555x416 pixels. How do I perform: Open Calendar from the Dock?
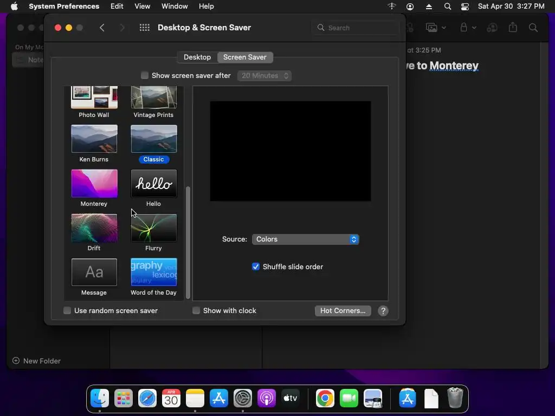pos(171,398)
